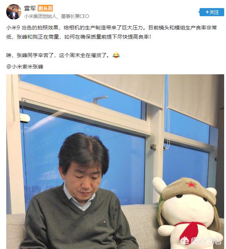Screen dimensions: 226x249
Task: Click the 小米集团创始人、董事长兼CEO subtitle
Action: 56,16
